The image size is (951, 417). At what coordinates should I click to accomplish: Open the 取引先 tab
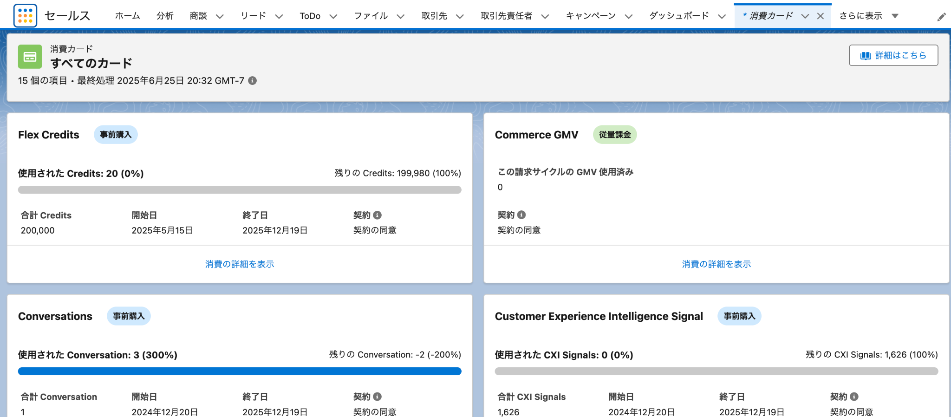point(434,16)
